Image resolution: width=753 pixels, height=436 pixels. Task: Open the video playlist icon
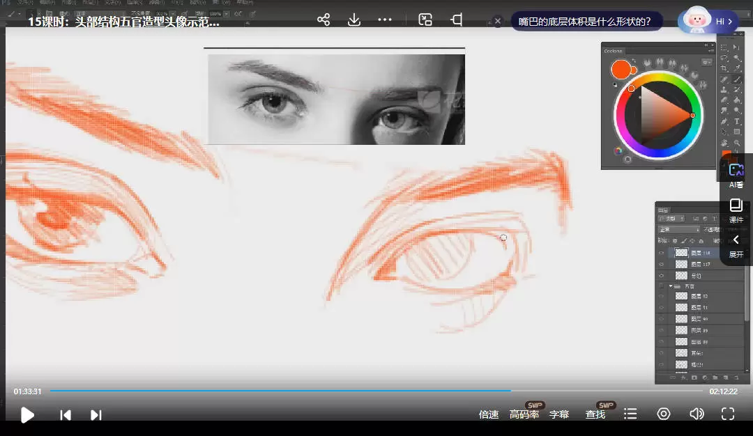(630, 414)
